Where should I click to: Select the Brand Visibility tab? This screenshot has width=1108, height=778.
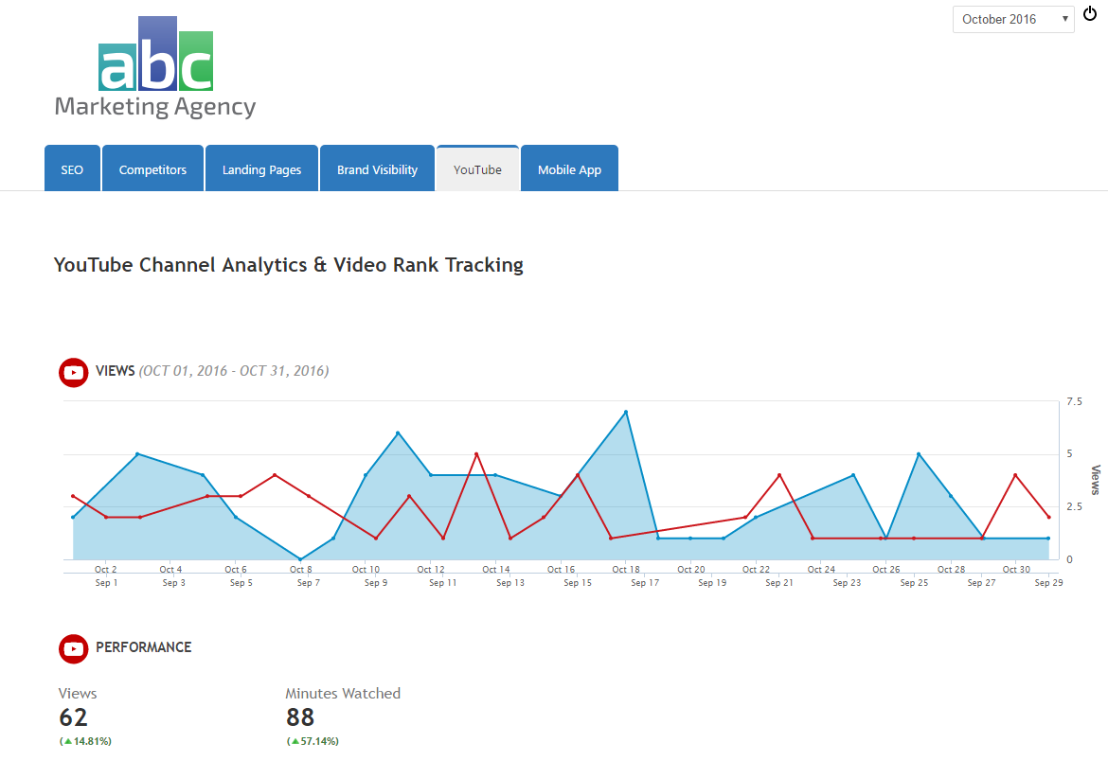tap(377, 169)
